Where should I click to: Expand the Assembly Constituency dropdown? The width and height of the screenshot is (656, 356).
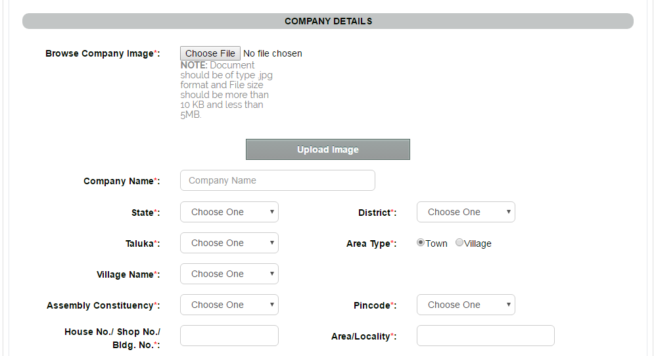click(229, 305)
